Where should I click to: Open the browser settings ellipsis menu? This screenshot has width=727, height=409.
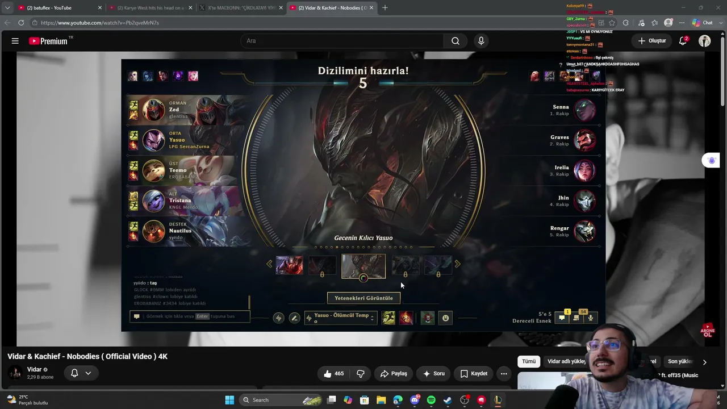(x=682, y=23)
